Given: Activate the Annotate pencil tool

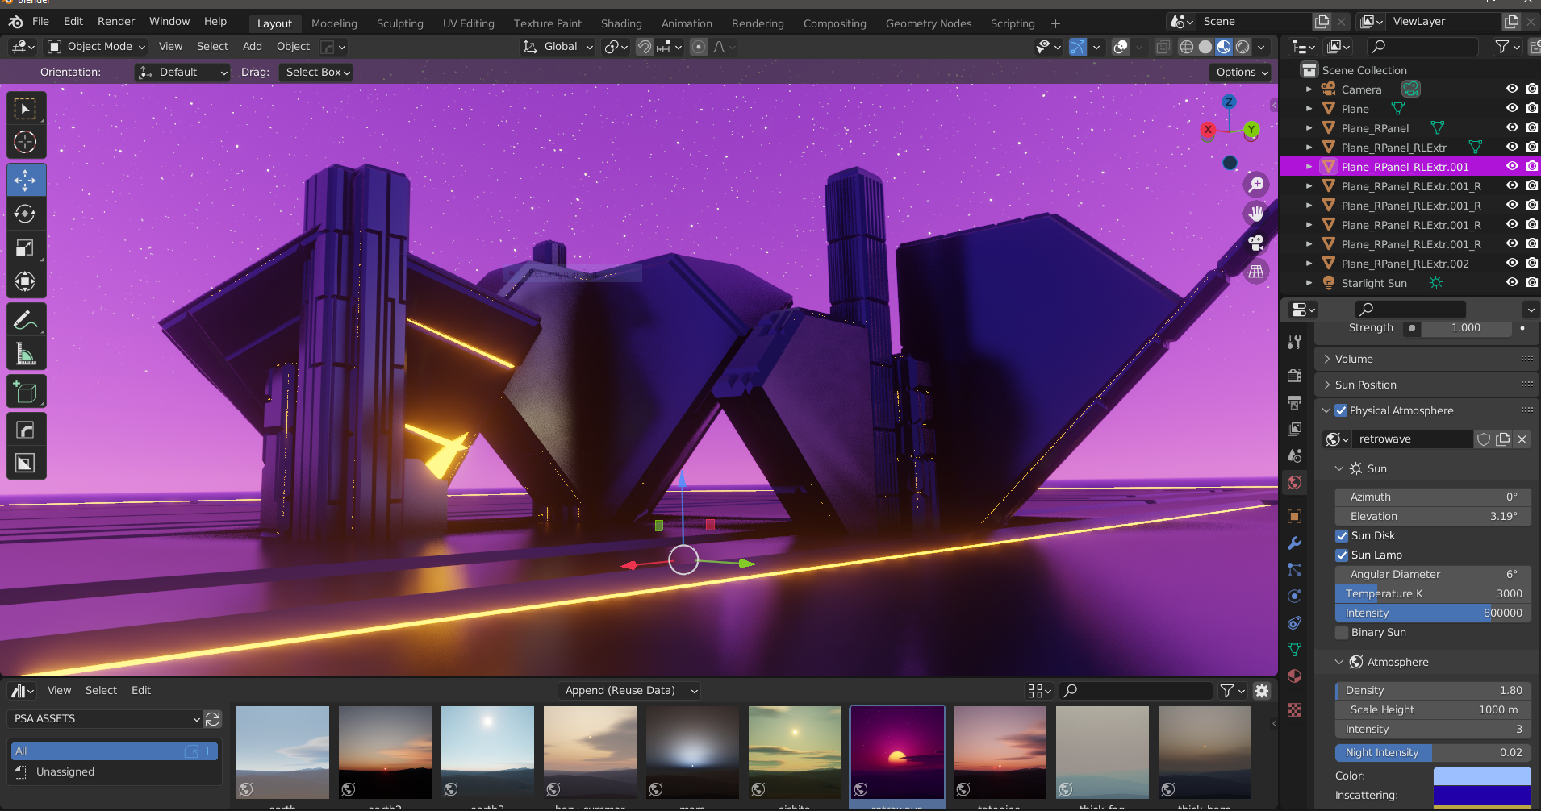Looking at the screenshot, I should coord(25,320).
